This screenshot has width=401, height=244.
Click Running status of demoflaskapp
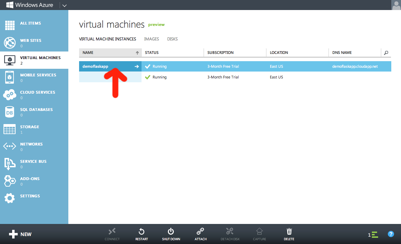(159, 66)
